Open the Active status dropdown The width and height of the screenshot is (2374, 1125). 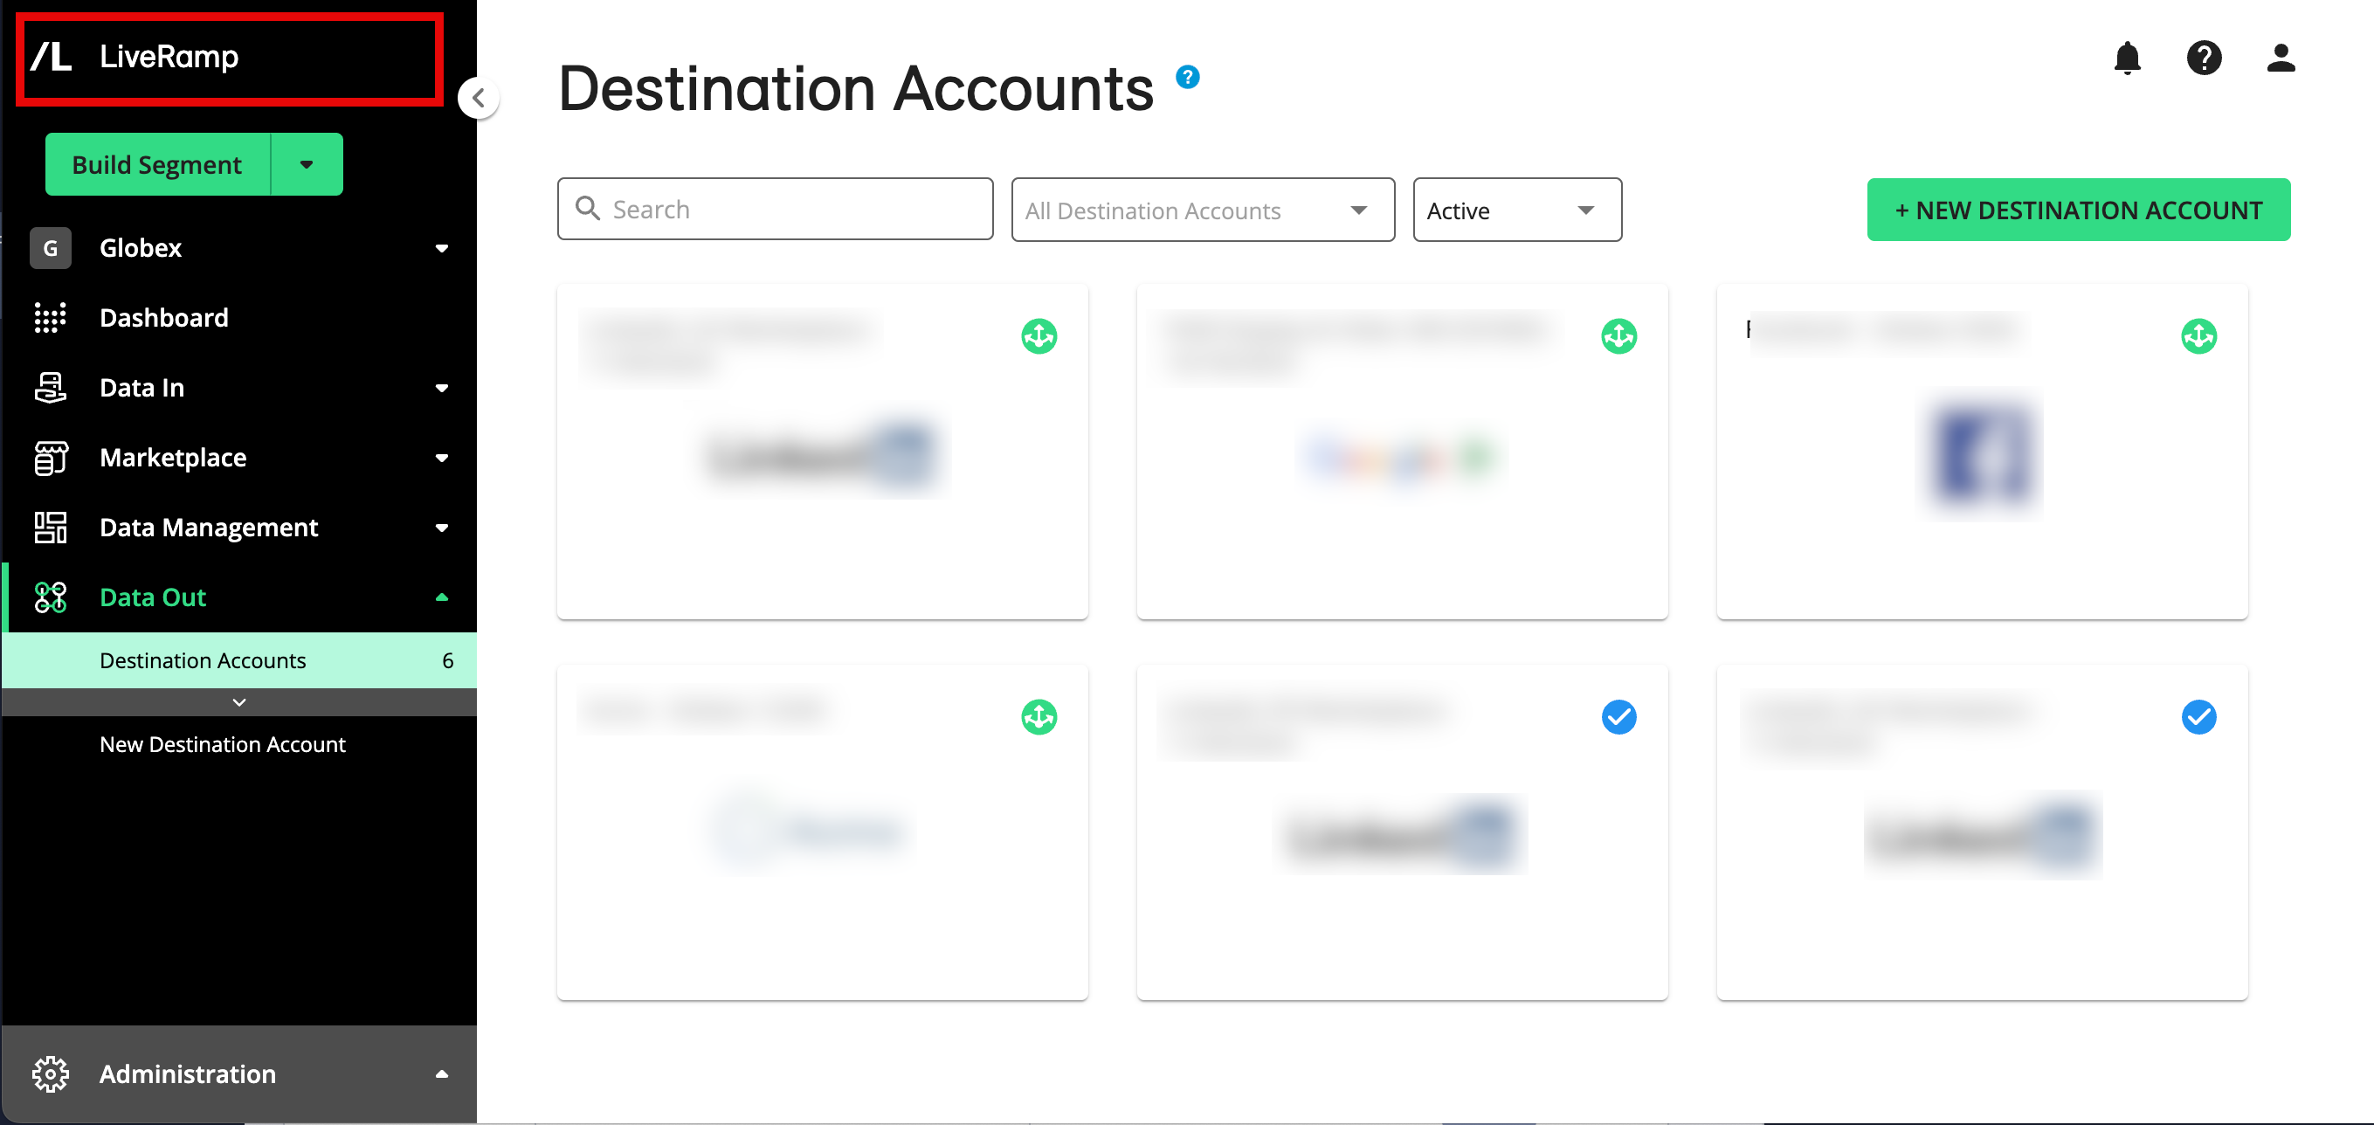point(1517,211)
